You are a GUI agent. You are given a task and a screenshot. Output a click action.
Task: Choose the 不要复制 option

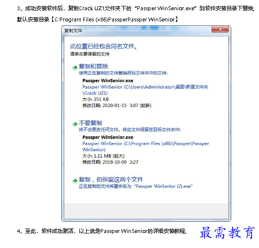(x=91, y=123)
